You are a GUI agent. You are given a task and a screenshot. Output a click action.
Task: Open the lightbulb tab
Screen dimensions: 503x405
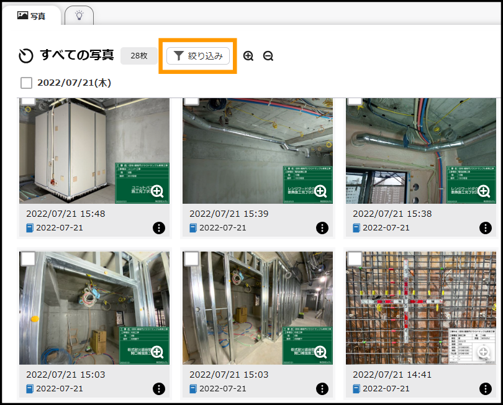tap(79, 16)
